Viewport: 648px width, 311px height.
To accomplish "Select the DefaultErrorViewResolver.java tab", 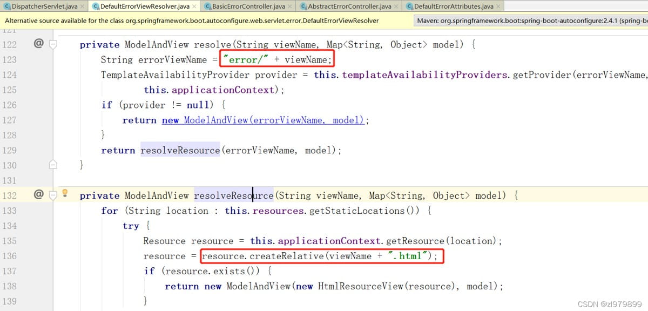I will pyautogui.click(x=144, y=6).
